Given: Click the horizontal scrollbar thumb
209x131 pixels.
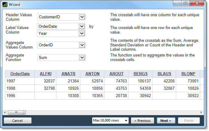Looking at the screenshot, I should point(16,113).
